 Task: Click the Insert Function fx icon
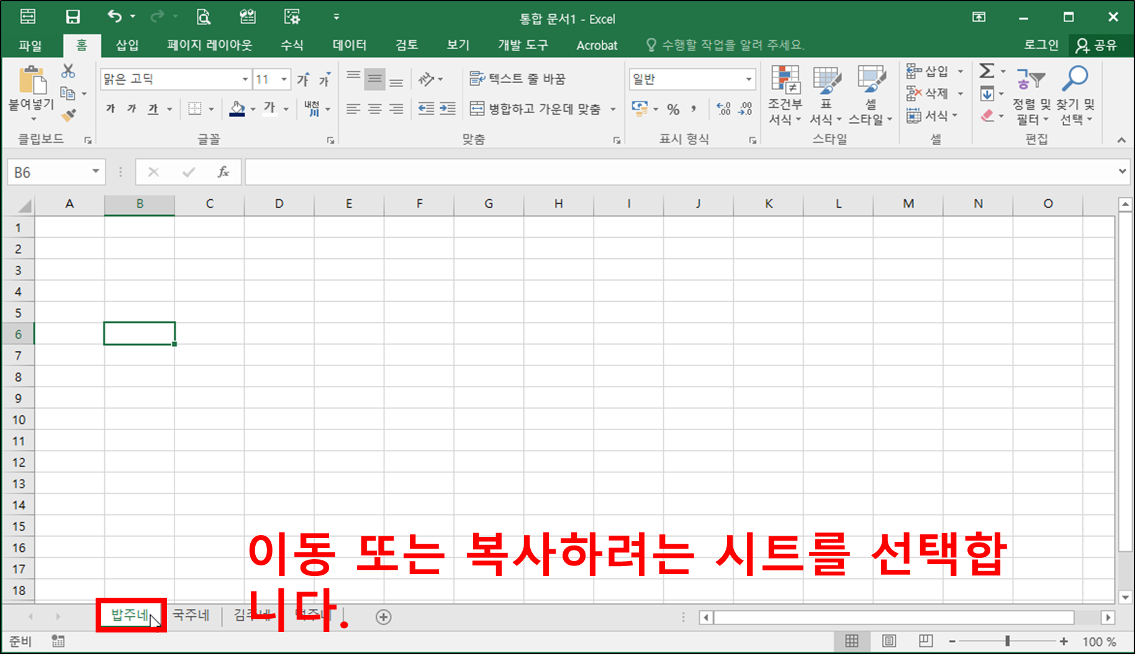pyautogui.click(x=224, y=172)
